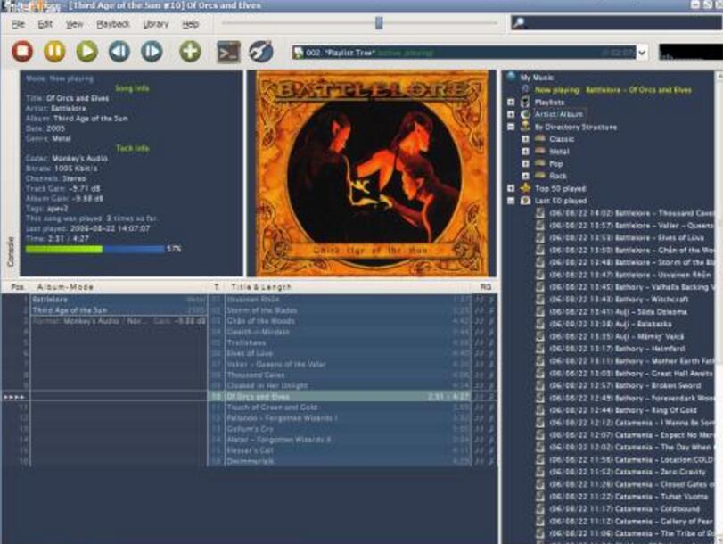Select 'Bathory - Ring Of Gold' history entry

tap(623, 410)
